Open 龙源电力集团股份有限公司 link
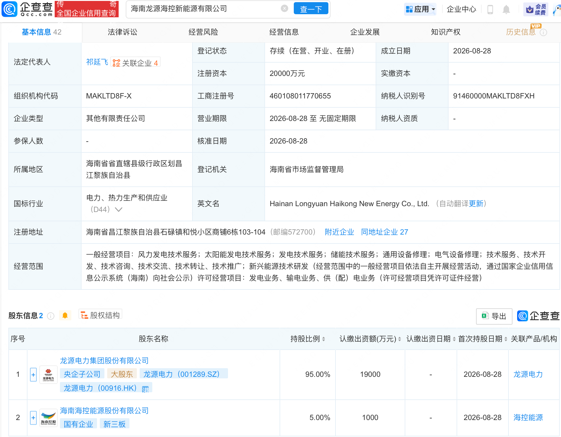 [104, 361]
